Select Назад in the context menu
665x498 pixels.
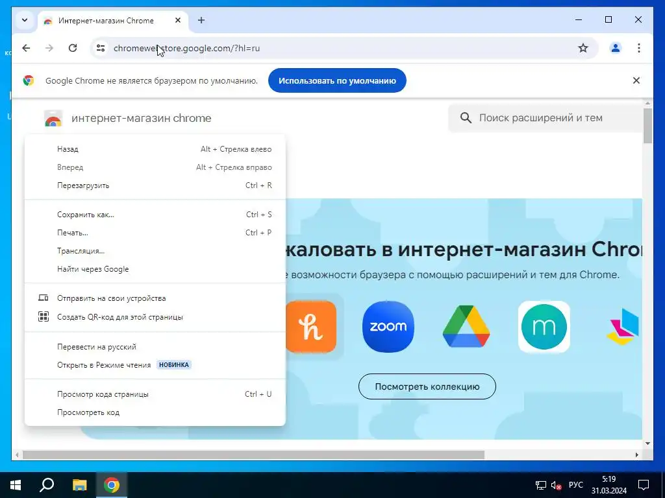coord(155,149)
